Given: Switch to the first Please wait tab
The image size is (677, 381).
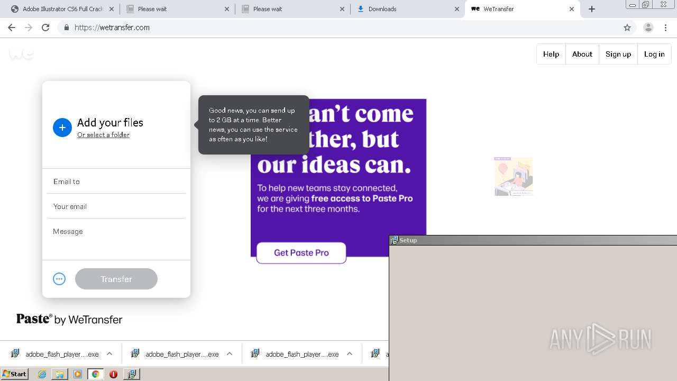Looking at the screenshot, I should pyautogui.click(x=177, y=9).
